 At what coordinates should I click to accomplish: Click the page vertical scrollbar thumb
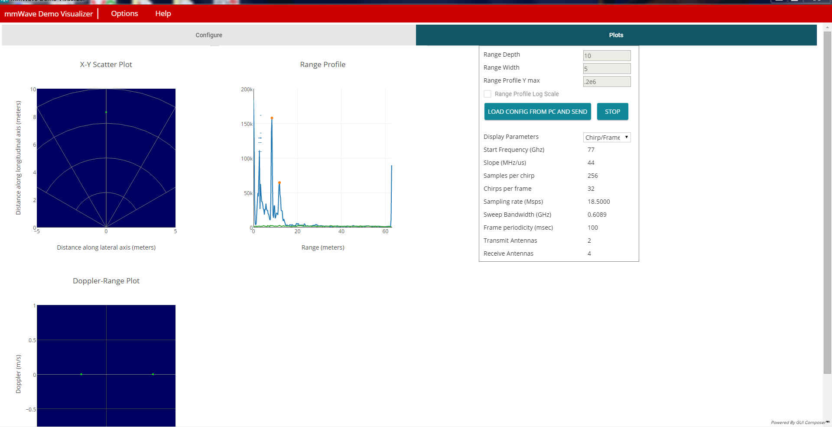pyautogui.click(x=827, y=202)
